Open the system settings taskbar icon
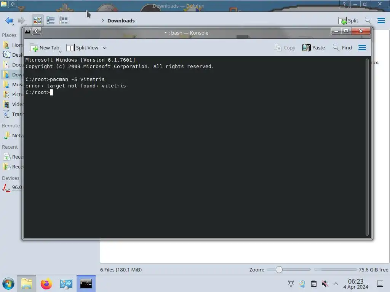Screen dimensions: 390x292 66,284
